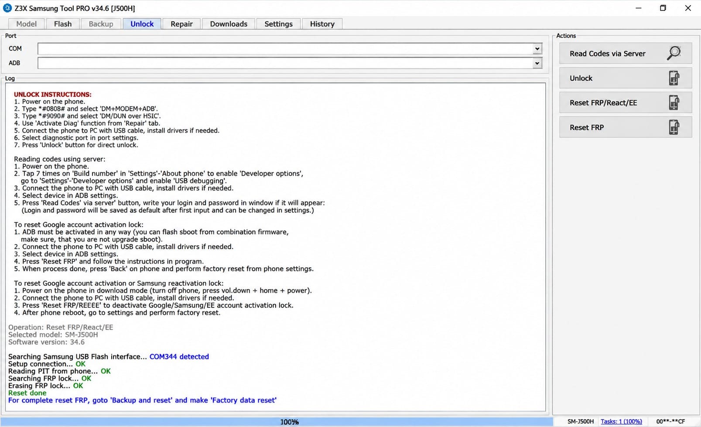Click 'Selected model: SM-J500H' log line
The width and height of the screenshot is (701, 427).
coord(53,335)
